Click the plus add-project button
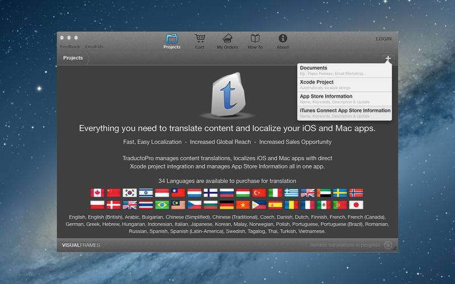Image resolution: width=455 pixels, height=284 pixels. click(388, 59)
